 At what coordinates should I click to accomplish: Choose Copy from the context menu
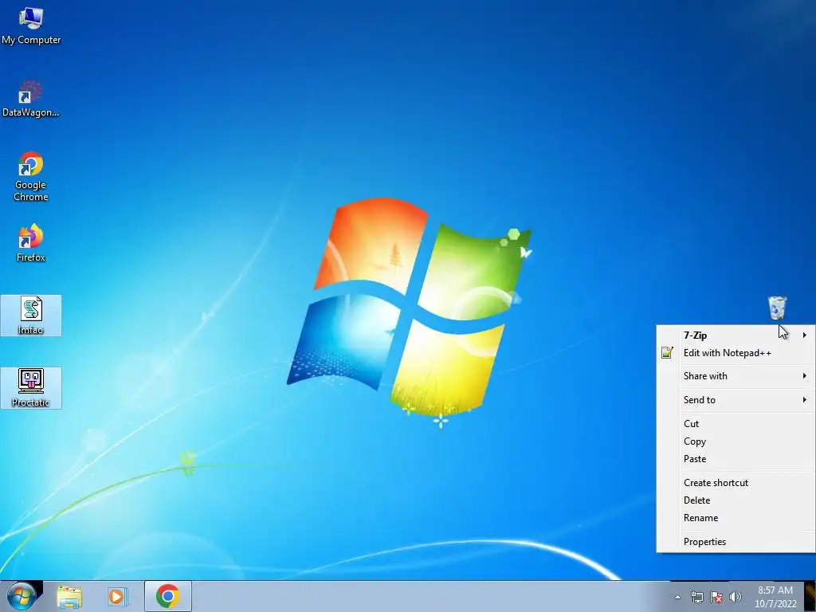click(736, 441)
